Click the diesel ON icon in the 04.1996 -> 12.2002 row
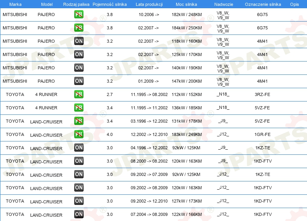 (x=79, y=147)
